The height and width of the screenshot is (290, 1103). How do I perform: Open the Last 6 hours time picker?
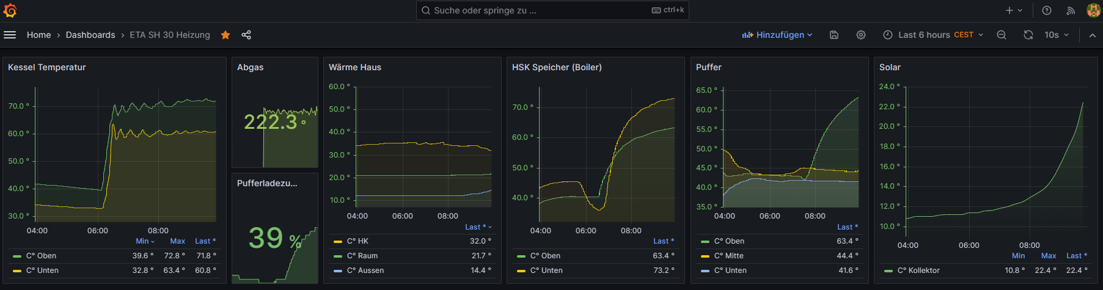(933, 35)
